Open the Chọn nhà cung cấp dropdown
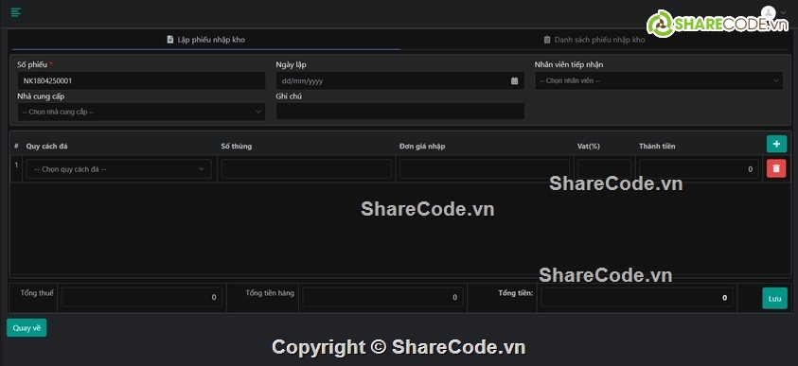This screenshot has width=798, height=366. click(x=141, y=112)
